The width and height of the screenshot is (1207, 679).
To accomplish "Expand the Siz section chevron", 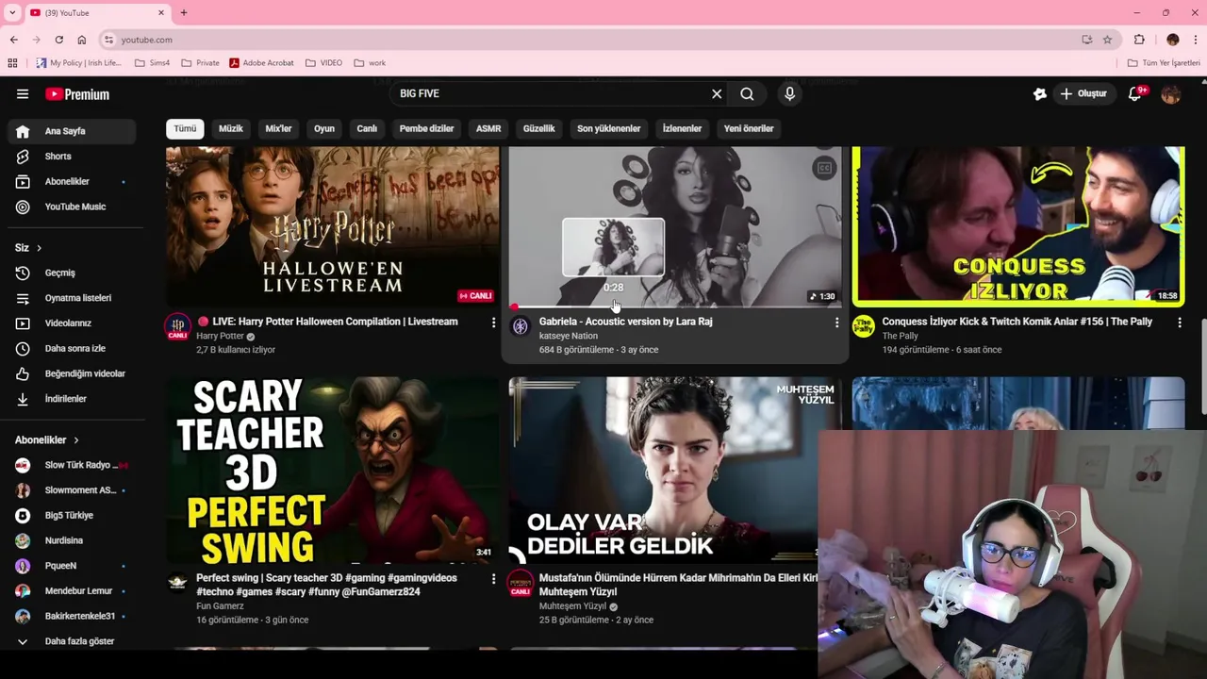I will coord(39,248).
